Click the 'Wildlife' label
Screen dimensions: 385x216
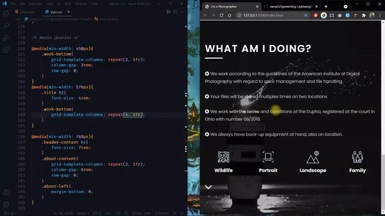[223, 170]
